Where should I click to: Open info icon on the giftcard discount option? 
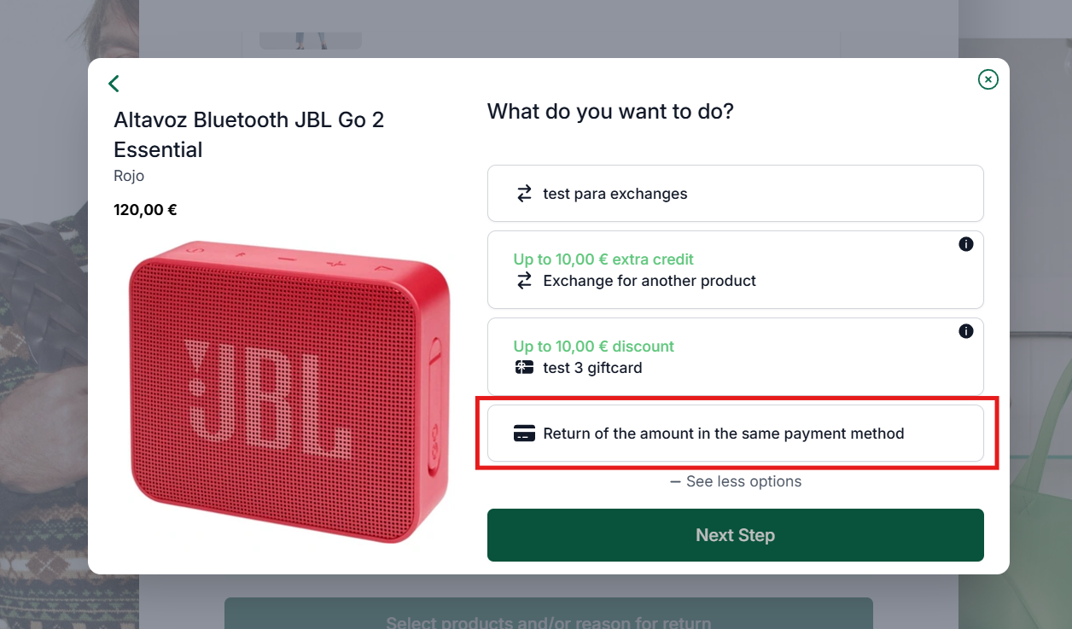coord(966,331)
